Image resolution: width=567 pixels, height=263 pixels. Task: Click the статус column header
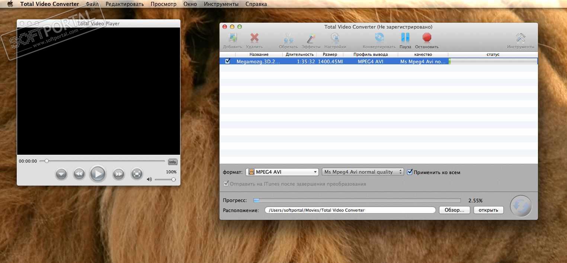click(x=493, y=54)
